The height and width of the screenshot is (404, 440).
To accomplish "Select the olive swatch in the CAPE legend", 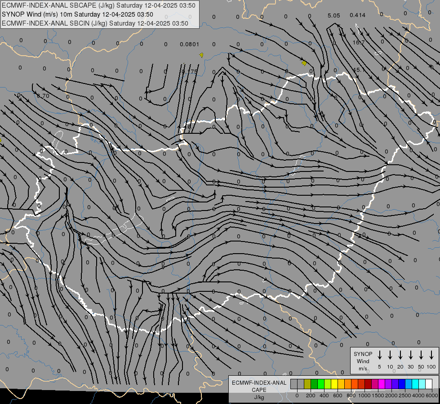I will pos(307,384).
